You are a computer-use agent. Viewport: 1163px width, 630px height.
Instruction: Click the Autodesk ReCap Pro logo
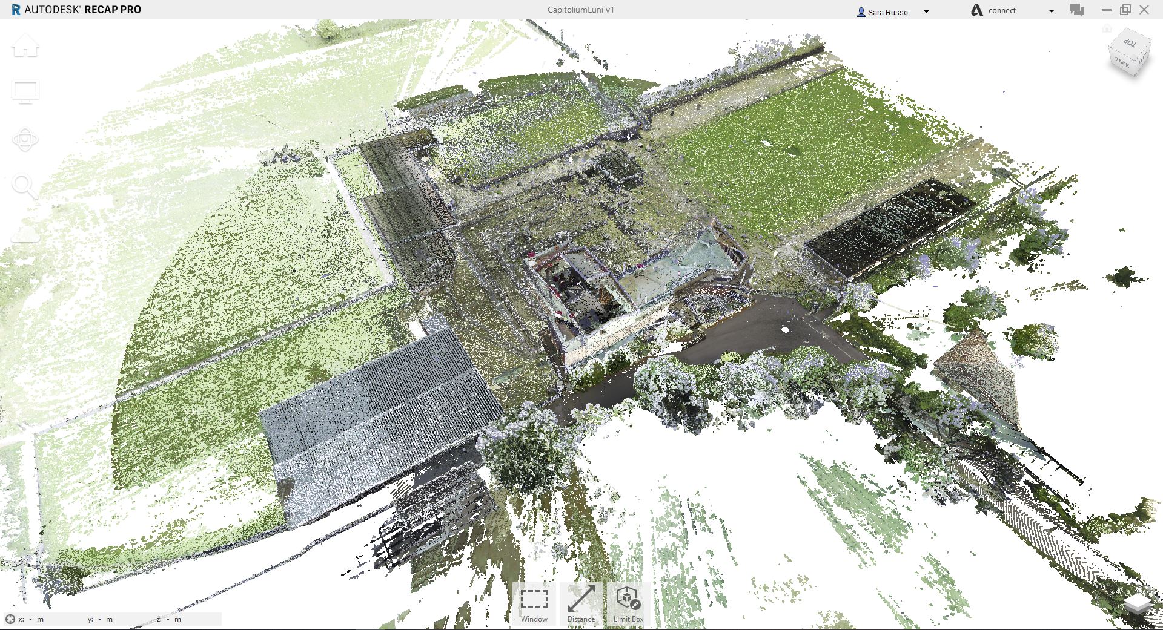point(16,10)
